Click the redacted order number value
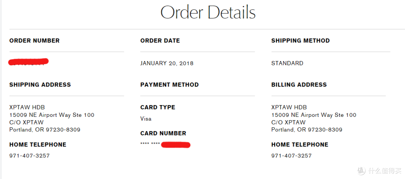This screenshot has height=179, width=405. pos(28,61)
